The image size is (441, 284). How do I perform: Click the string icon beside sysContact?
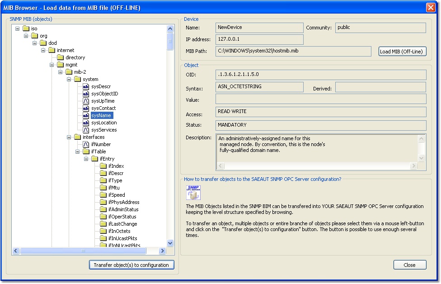coord(86,108)
